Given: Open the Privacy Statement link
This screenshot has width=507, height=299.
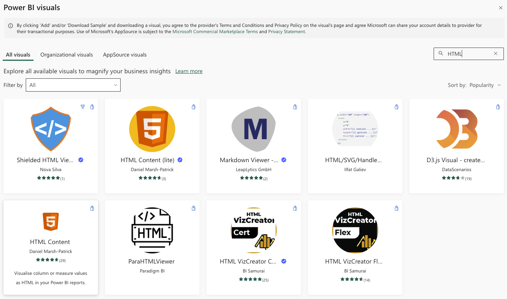Looking at the screenshot, I should (286, 32).
